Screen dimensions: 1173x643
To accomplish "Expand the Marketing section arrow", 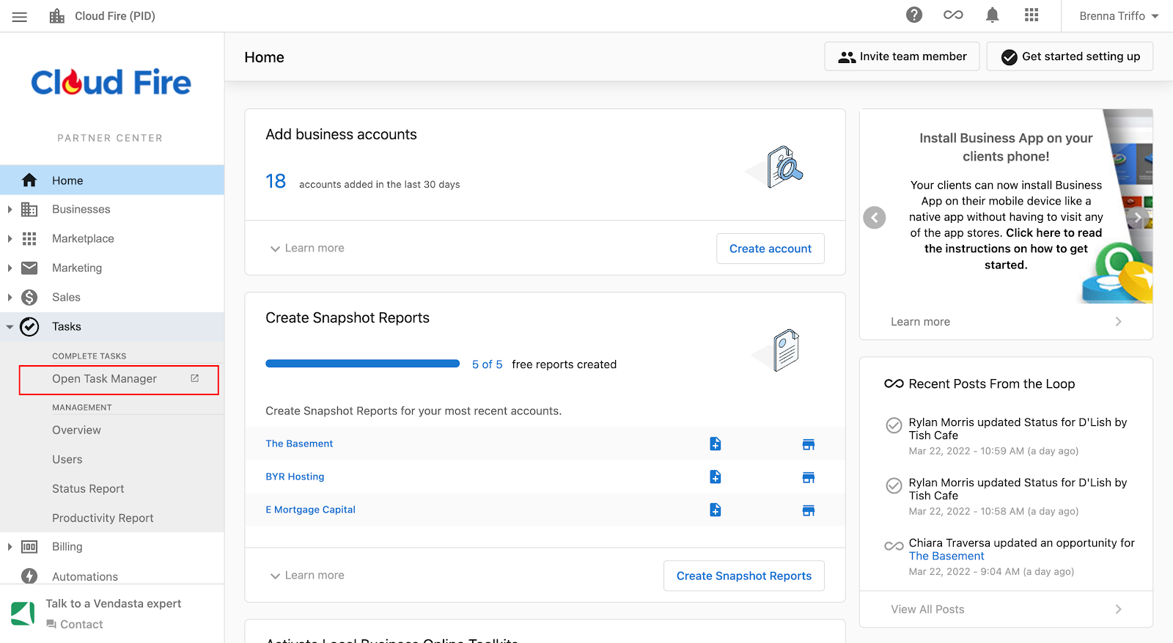I will pyautogui.click(x=10, y=268).
